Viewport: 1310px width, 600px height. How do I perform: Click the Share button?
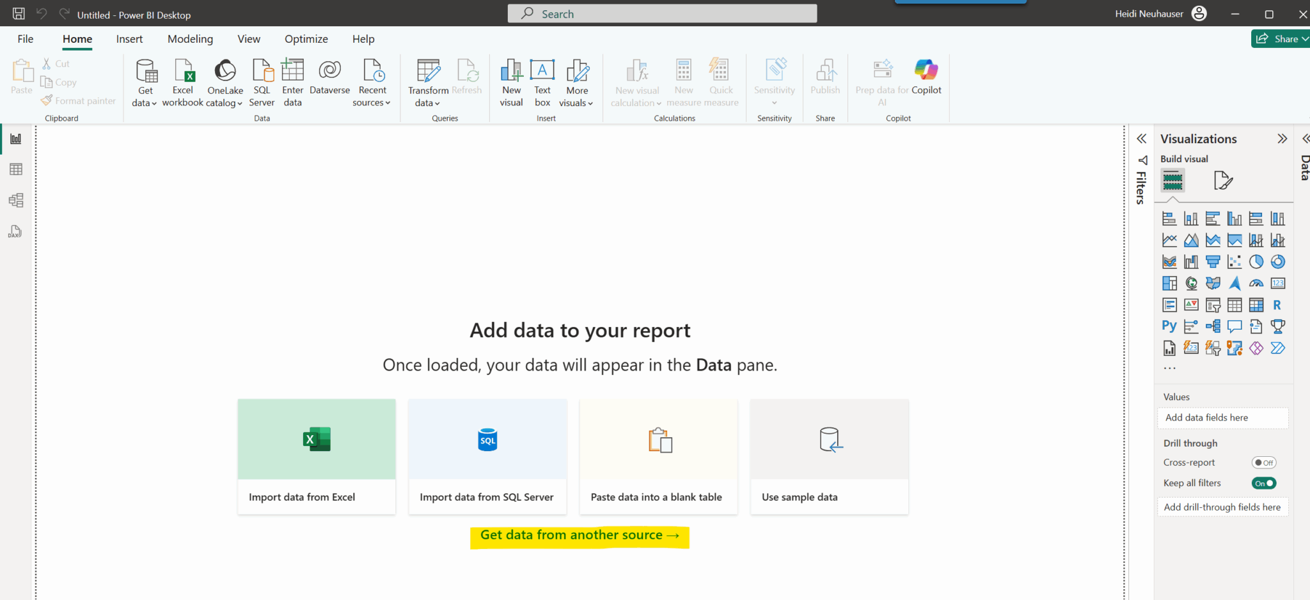(x=1281, y=39)
